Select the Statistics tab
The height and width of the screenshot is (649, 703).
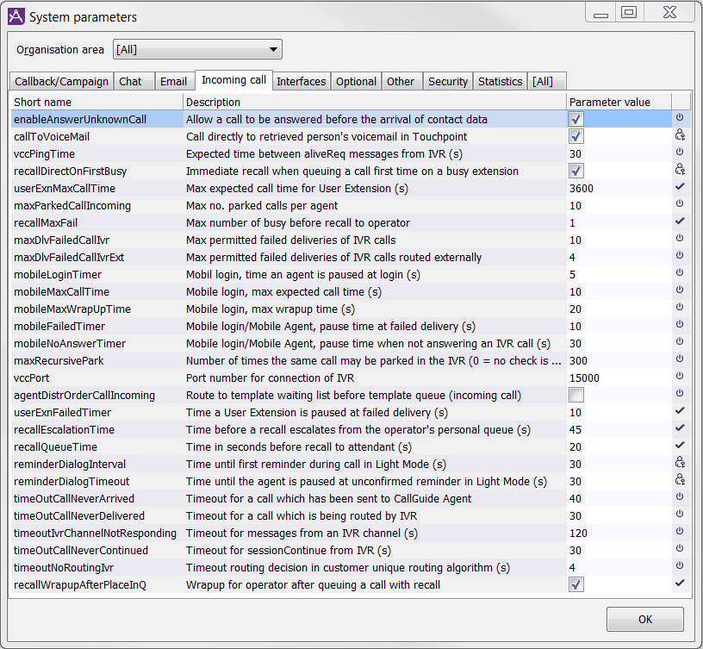pos(500,81)
